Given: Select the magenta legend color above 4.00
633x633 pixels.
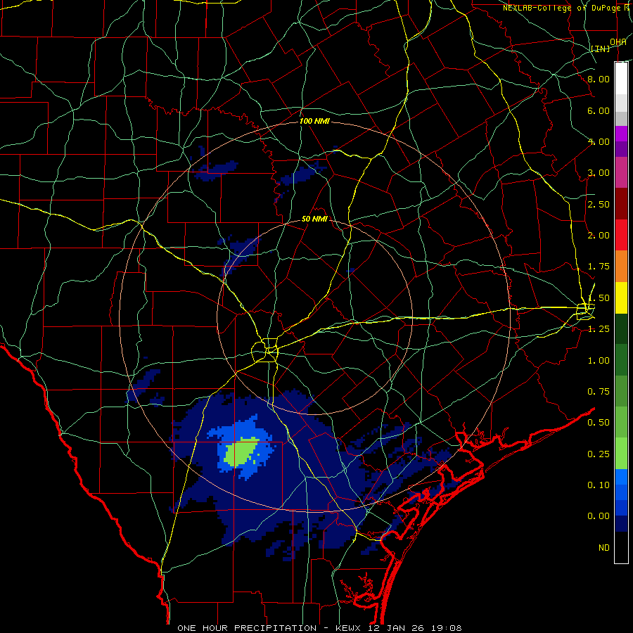Looking at the screenshot, I should point(621,134).
